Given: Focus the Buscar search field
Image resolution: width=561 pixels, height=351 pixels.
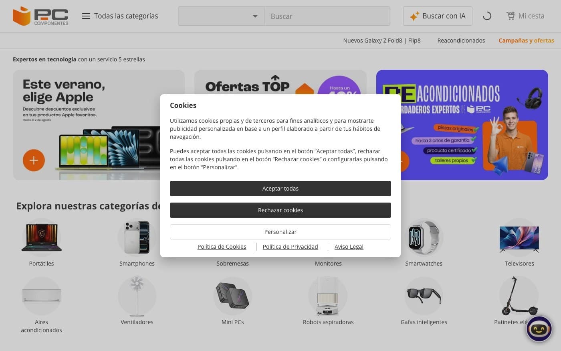Looking at the screenshot, I should pyautogui.click(x=327, y=16).
